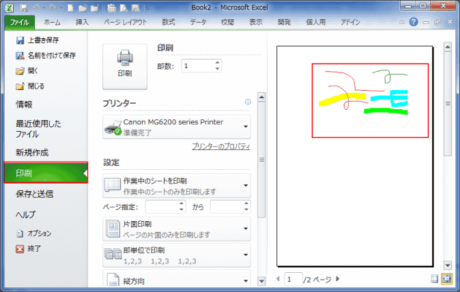
Task: Open the 片面印刷 dropdown
Action: [x=177, y=229]
